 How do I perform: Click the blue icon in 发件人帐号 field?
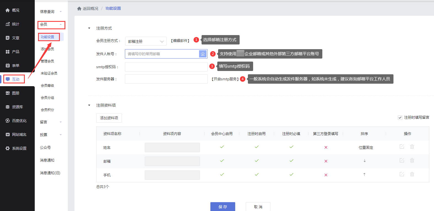coord(203,54)
